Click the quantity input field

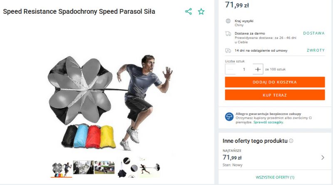click(x=244, y=69)
